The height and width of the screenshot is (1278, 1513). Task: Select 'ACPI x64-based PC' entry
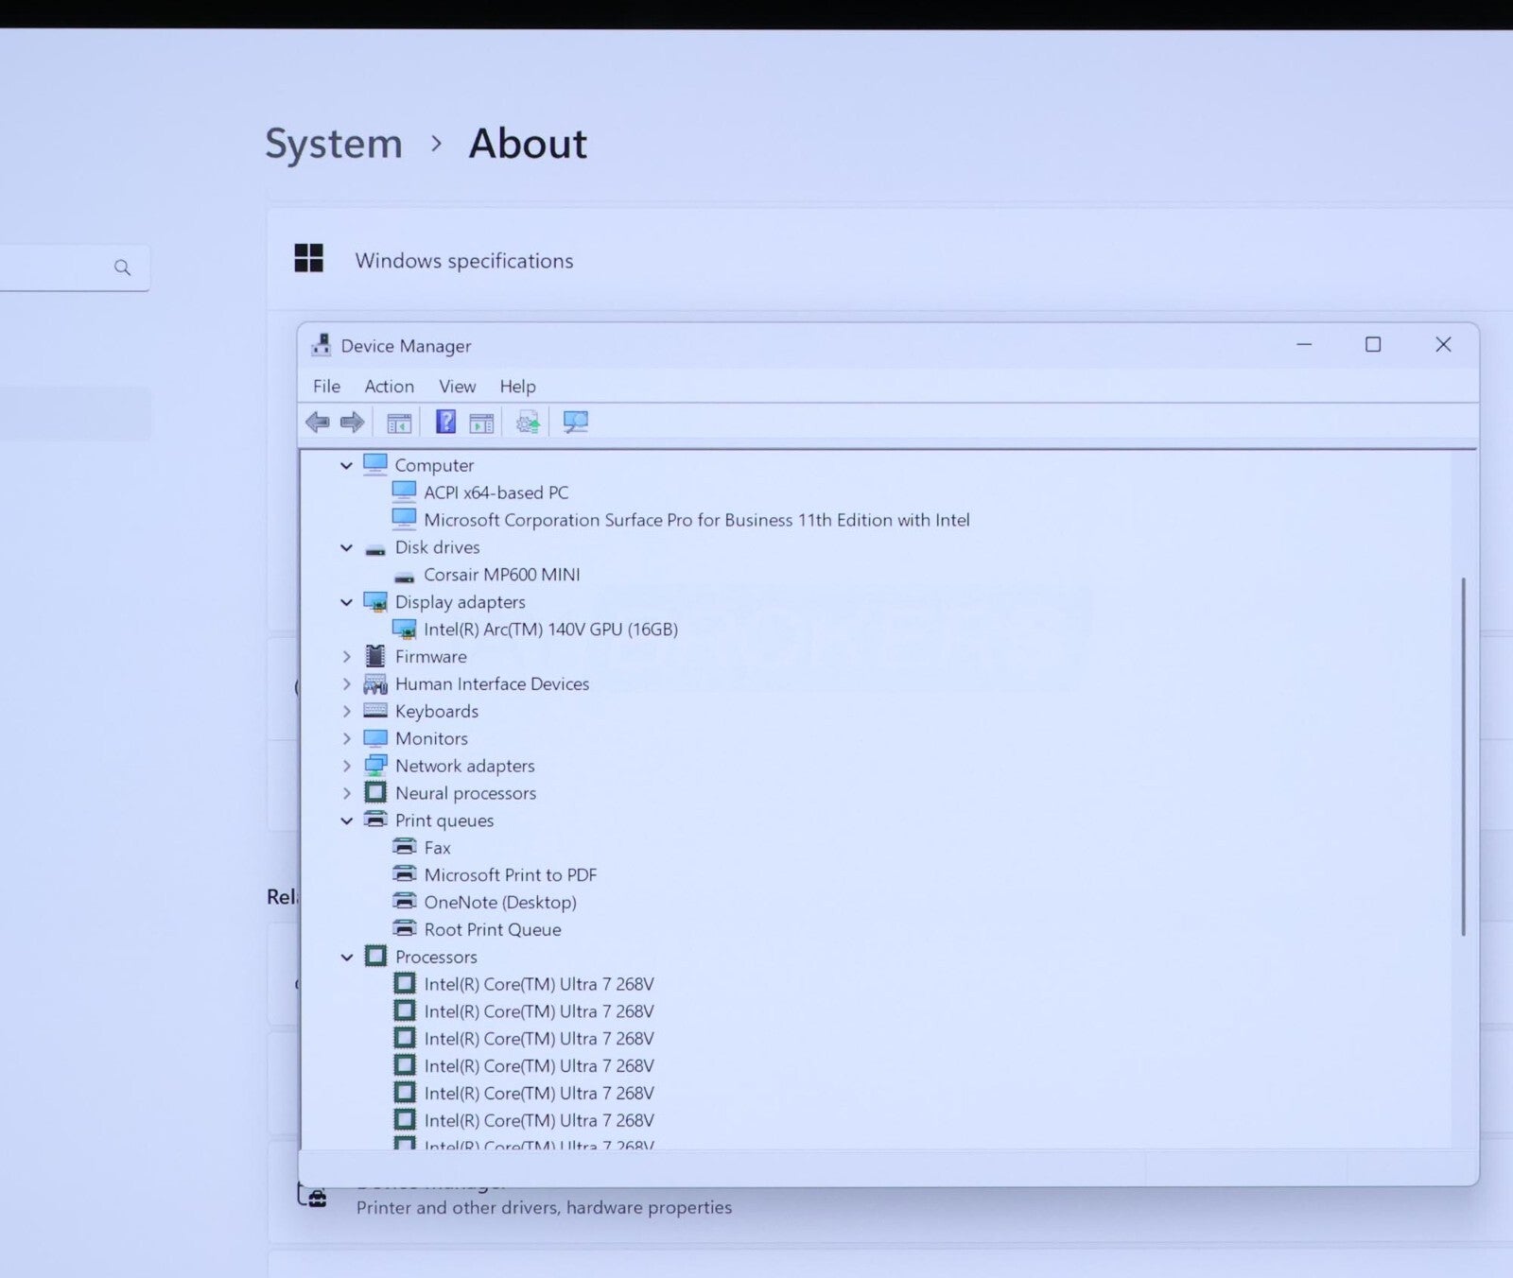point(496,492)
